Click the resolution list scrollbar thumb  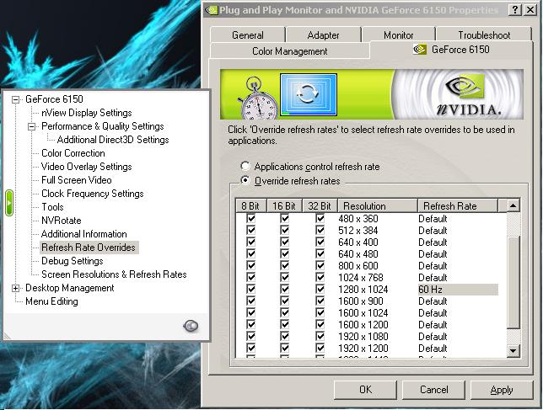click(513, 283)
